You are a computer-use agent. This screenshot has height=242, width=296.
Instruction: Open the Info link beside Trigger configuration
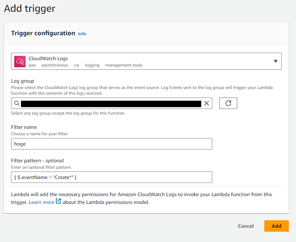(x=82, y=34)
